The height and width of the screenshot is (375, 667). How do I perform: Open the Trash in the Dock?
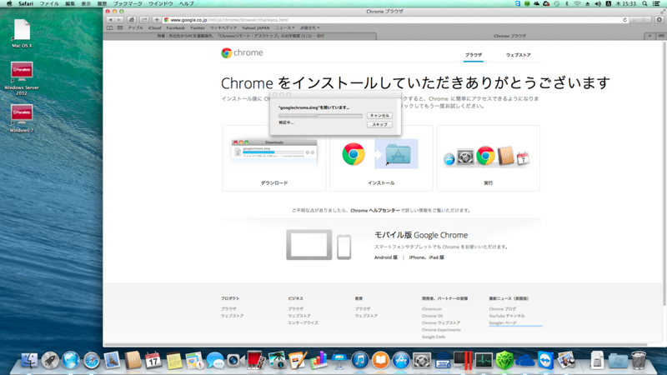639,360
